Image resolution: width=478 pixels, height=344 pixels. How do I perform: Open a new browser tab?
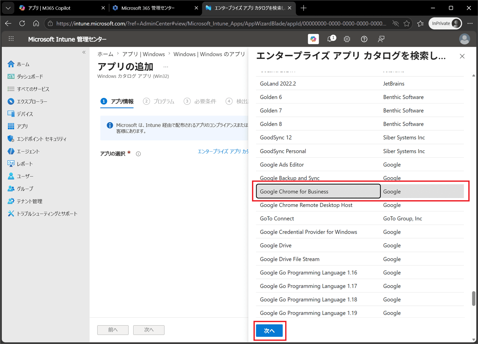pos(303,8)
